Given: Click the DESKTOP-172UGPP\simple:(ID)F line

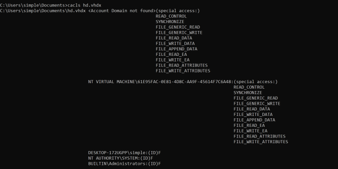Looking at the screenshot, I should coord(124,153).
